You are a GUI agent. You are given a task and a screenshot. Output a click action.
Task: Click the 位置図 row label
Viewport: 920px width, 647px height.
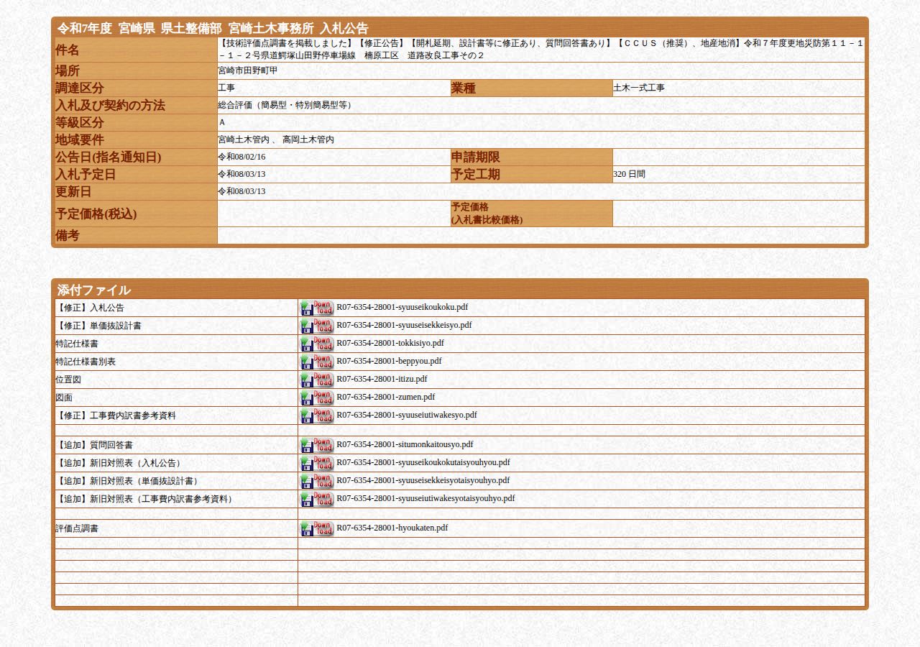[x=68, y=380]
